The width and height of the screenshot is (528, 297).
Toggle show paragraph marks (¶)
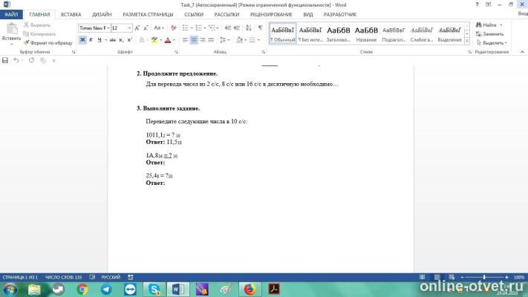pyautogui.click(x=261, y=27)
